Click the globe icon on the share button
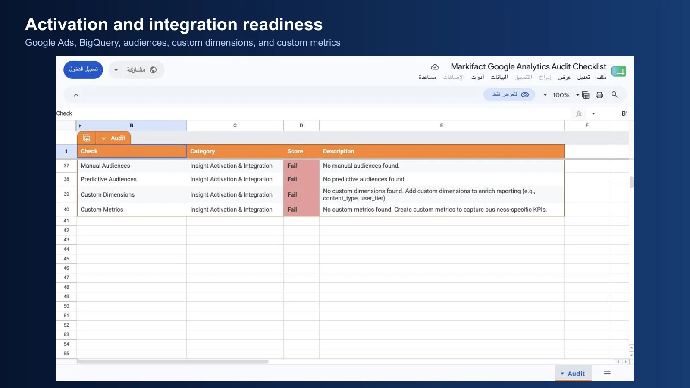This screenshot has height=388, width=690. [x=153, y=70]
